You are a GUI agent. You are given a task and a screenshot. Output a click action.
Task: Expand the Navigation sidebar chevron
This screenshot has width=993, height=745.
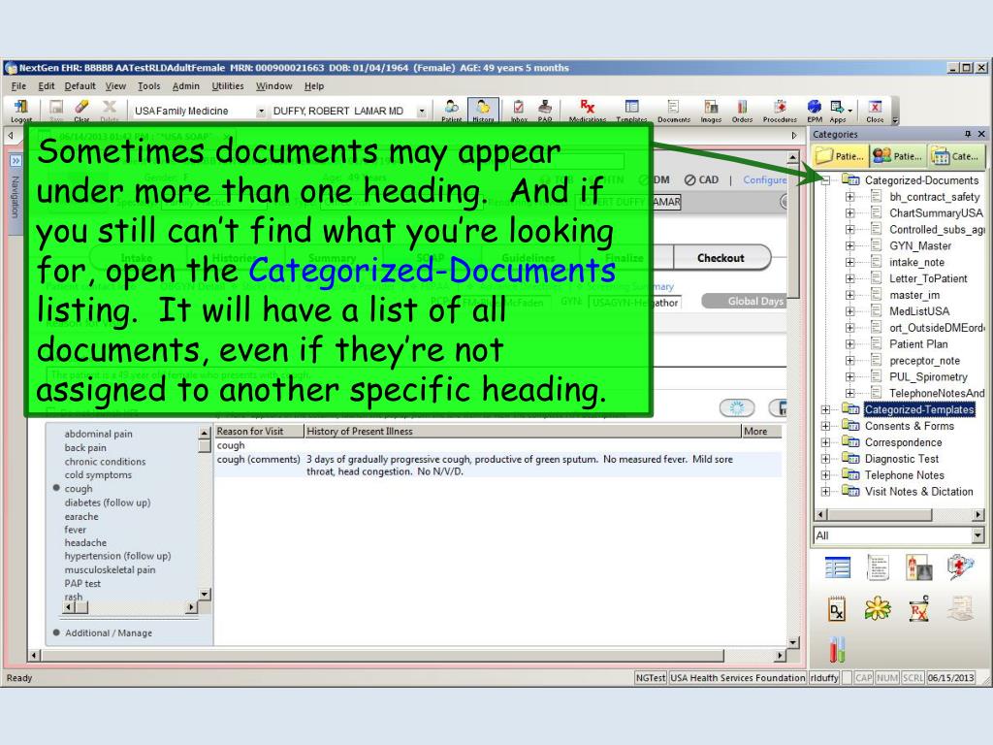coord(16,161)
